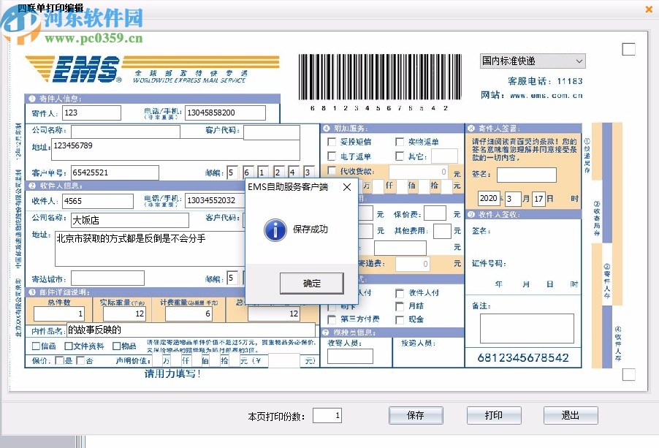Viewport: 659px width, 448px height.
Task: Click the 退出 button
Action: [x=571, y=415]
